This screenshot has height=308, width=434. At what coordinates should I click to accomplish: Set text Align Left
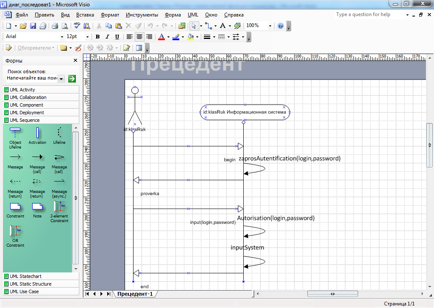(x=129, y=37)
